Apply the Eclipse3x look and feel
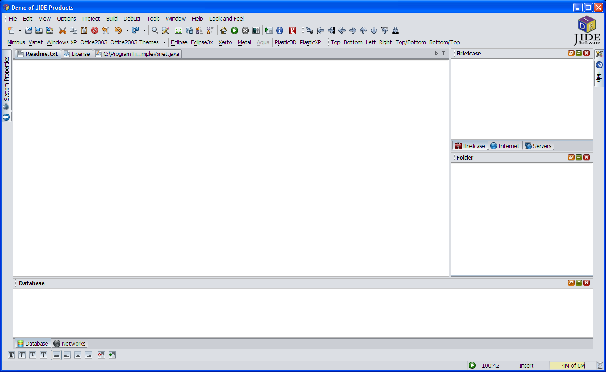This screenshot has width=606, height=372. pyautogui.click(x=202, y=42)
